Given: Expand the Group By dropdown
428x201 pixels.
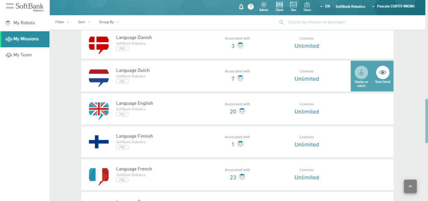Looking at the screenshot, I should click(x=109, y=22).
